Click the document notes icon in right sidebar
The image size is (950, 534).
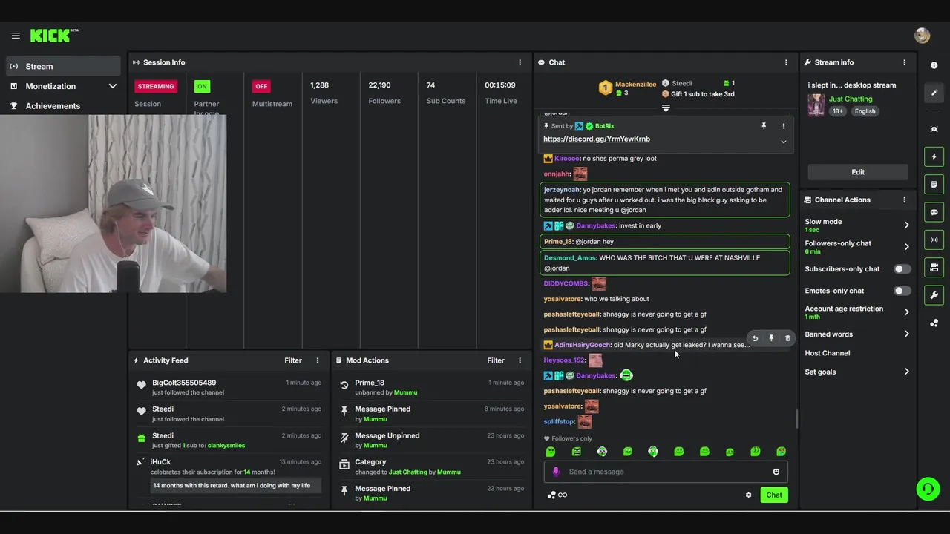tap(934, 184)
